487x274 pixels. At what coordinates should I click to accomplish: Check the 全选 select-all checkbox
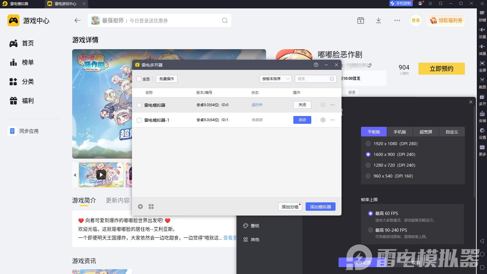point(139,79)
